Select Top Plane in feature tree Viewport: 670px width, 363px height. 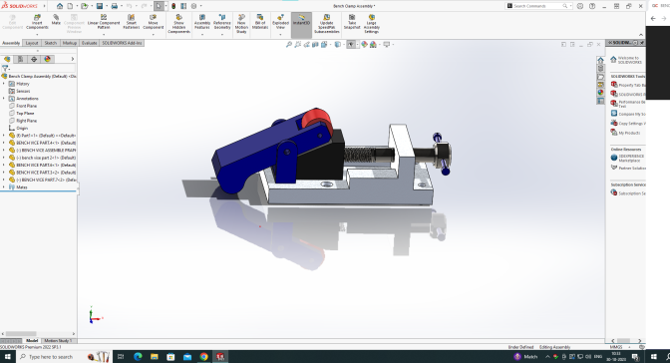[x=25, y=114]
